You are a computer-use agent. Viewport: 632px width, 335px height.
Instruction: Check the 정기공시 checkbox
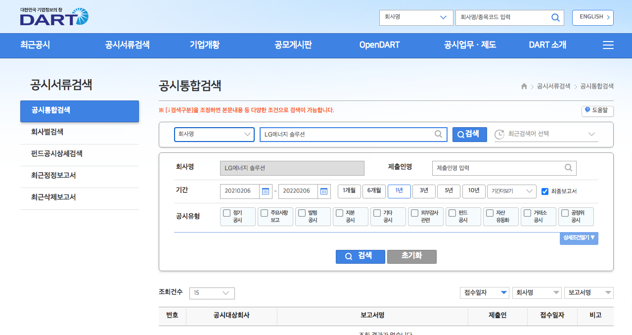pos(226,213)
